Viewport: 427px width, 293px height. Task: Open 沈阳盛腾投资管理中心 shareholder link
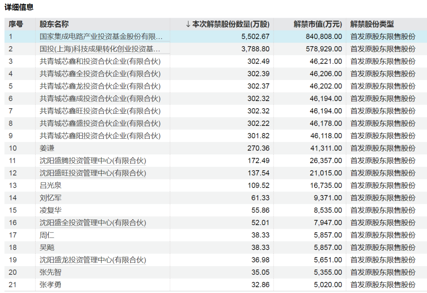coord(93,161)
